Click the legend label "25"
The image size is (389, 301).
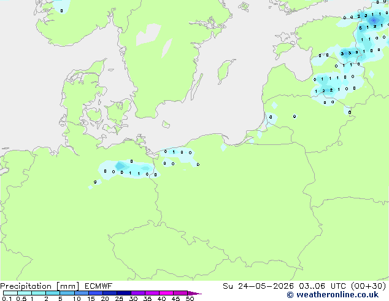(119, 299)
